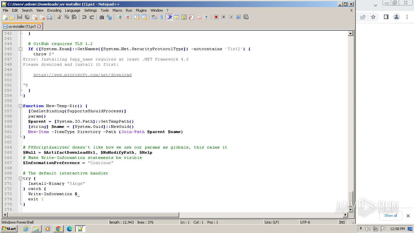Collapse the If block fold at line 345
414x233 pixels.
[20, 49]
